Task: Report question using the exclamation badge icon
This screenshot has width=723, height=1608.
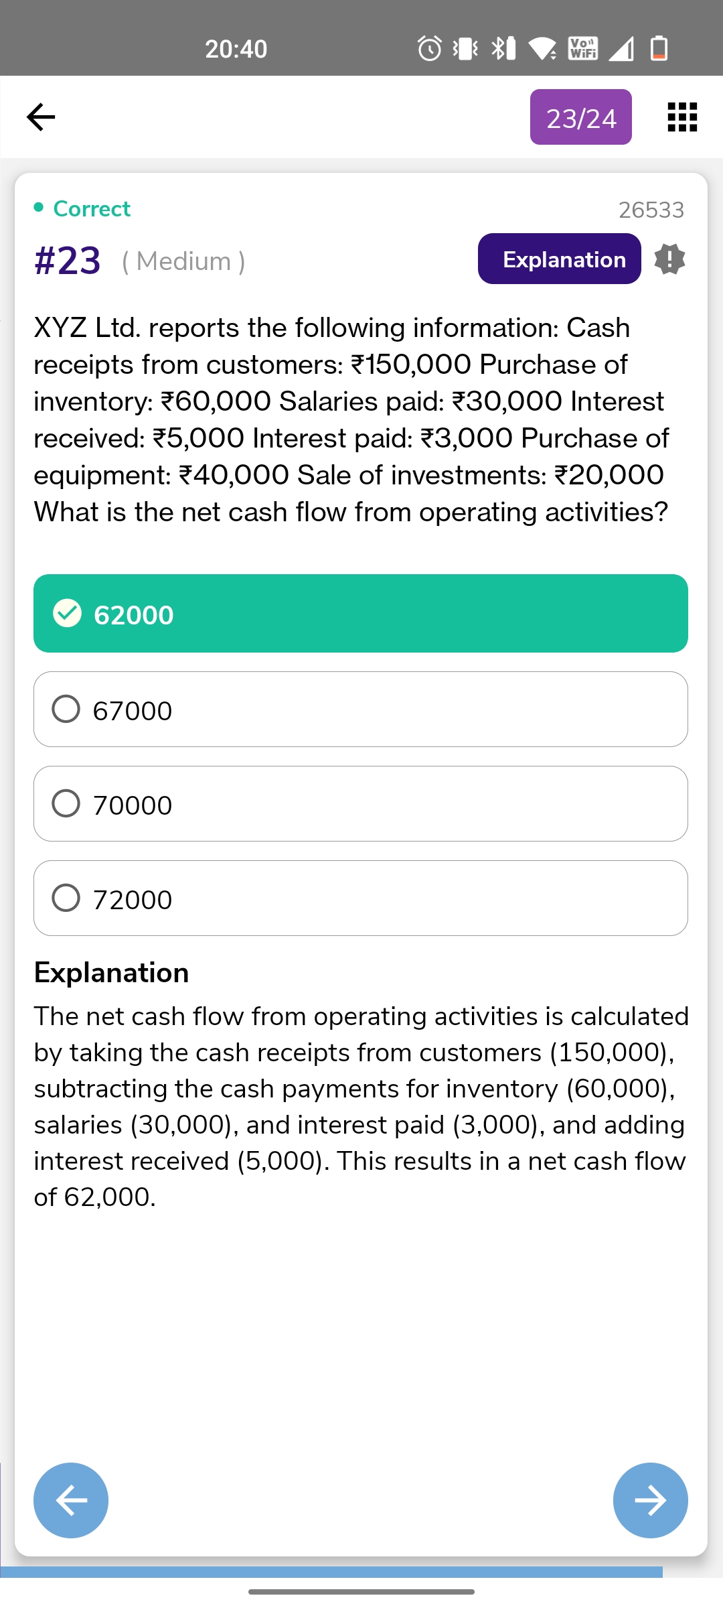Action: click(x=669, y=259)
